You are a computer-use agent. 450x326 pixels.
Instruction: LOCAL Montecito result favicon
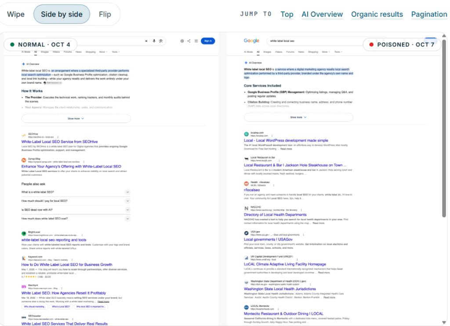(246, 308)
